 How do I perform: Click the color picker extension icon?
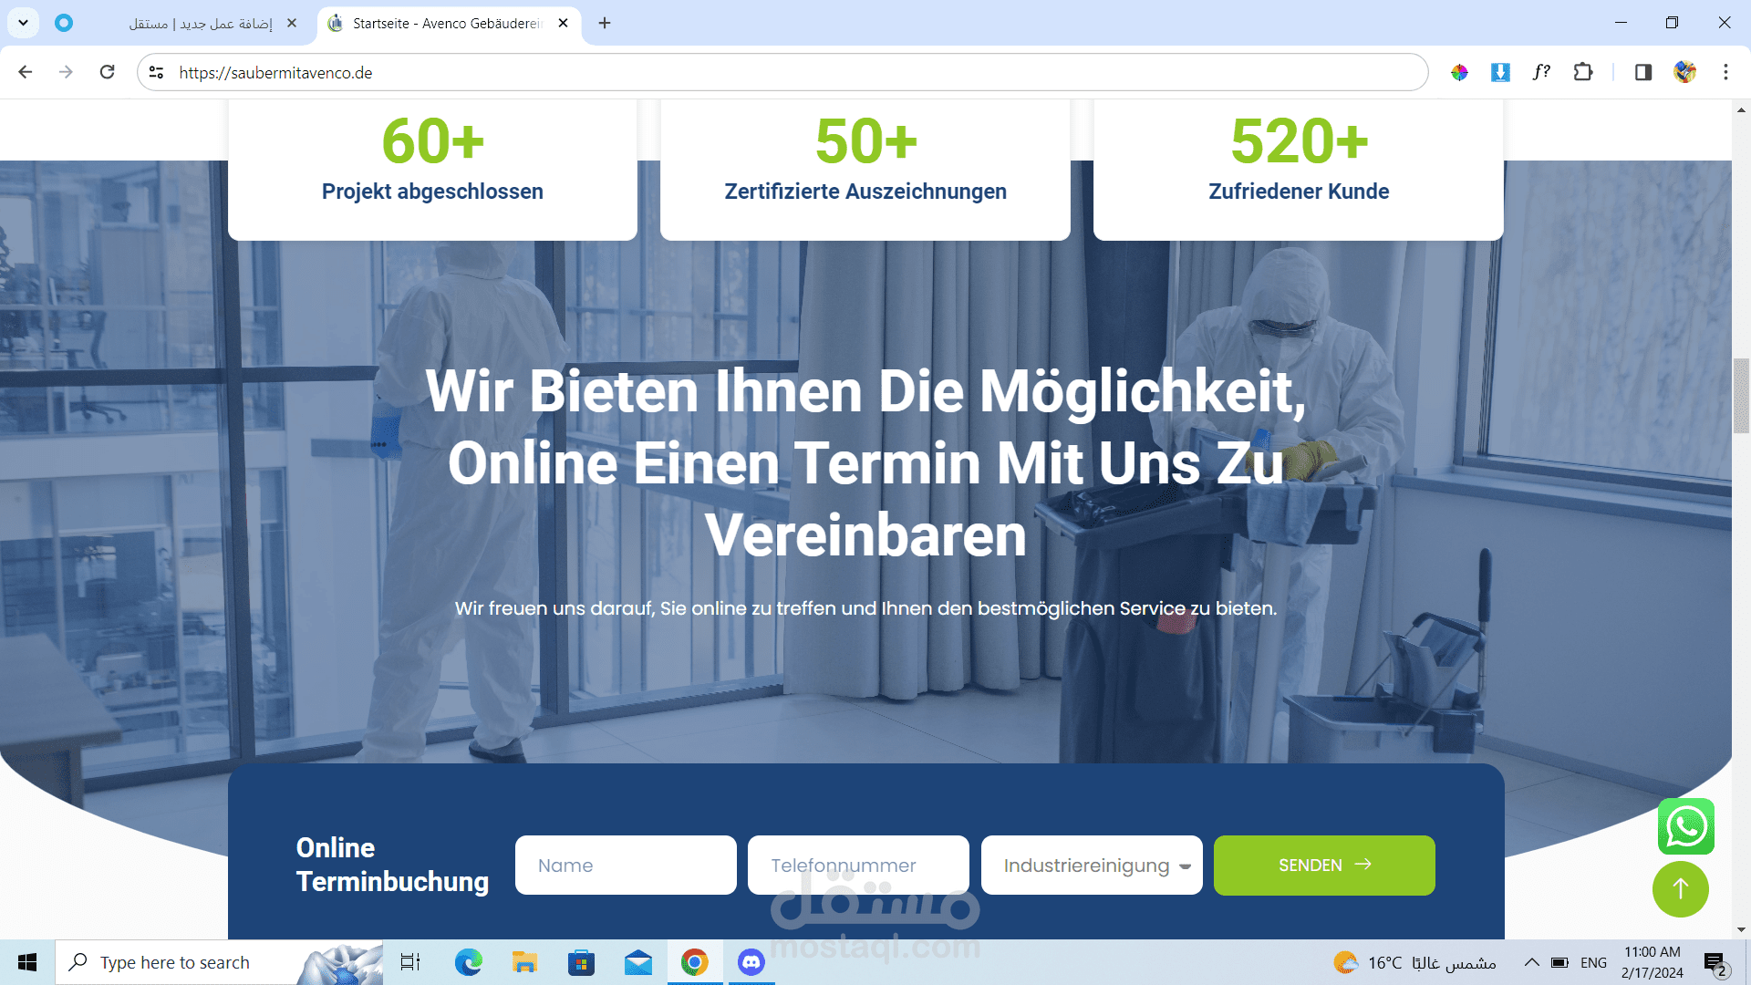tap(1459, 72)
